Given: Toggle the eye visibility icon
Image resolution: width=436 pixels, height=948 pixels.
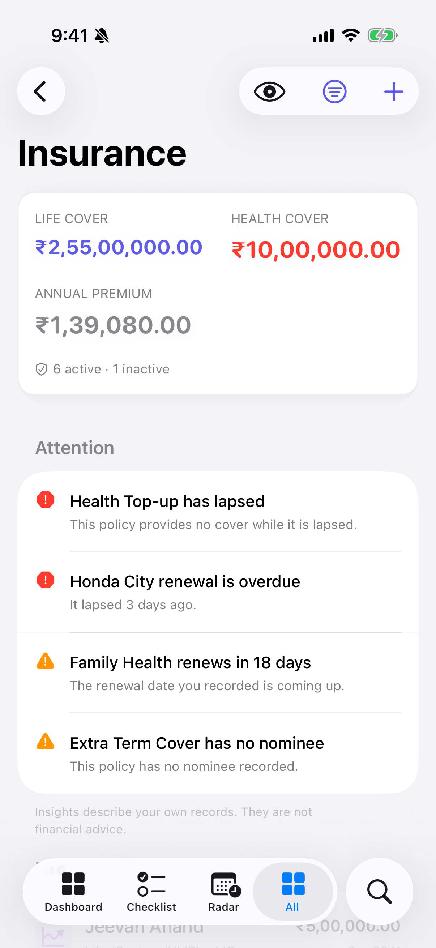Looking at the screenshot, I should click(x=269, y=91).
